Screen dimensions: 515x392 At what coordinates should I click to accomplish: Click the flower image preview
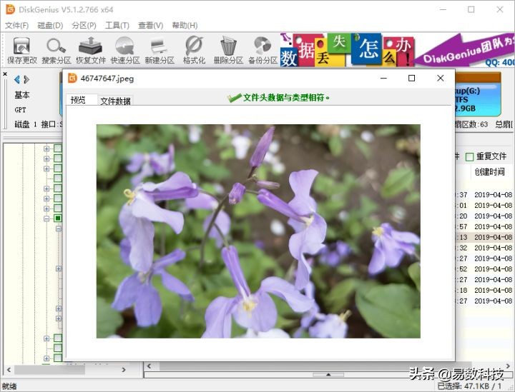pos(258,231)
